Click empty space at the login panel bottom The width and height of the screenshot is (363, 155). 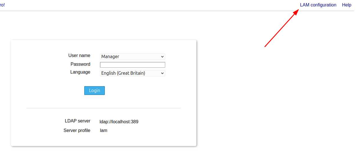click(103, 140)
